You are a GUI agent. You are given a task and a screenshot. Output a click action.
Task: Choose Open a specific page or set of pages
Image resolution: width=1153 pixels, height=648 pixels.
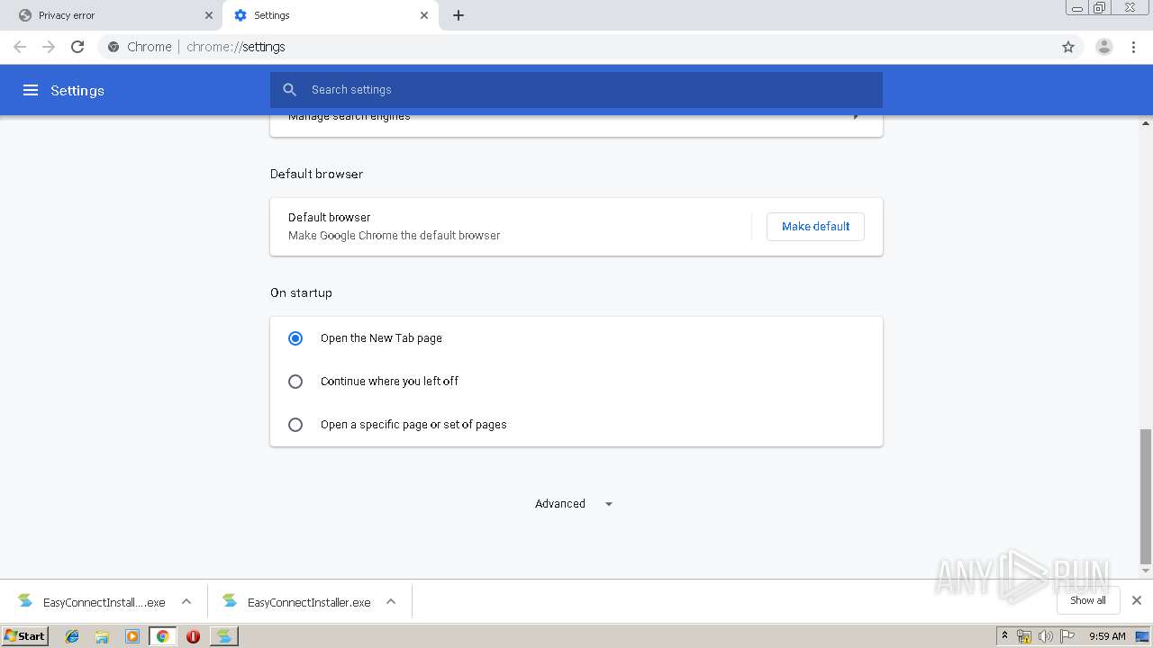(x=295, y=425)
